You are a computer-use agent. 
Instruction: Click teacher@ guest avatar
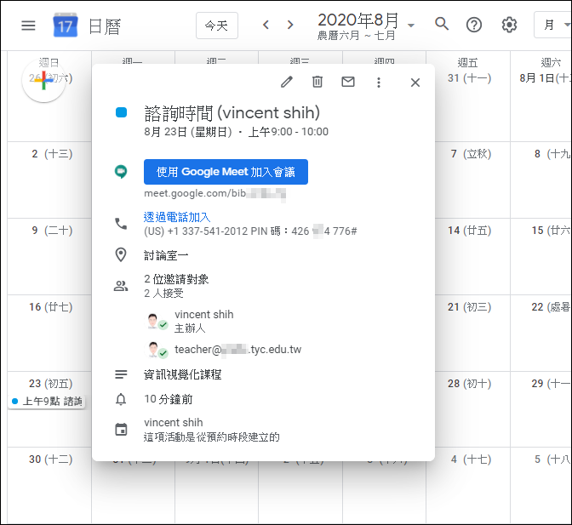pyautogui.click(x=154, y=350)
